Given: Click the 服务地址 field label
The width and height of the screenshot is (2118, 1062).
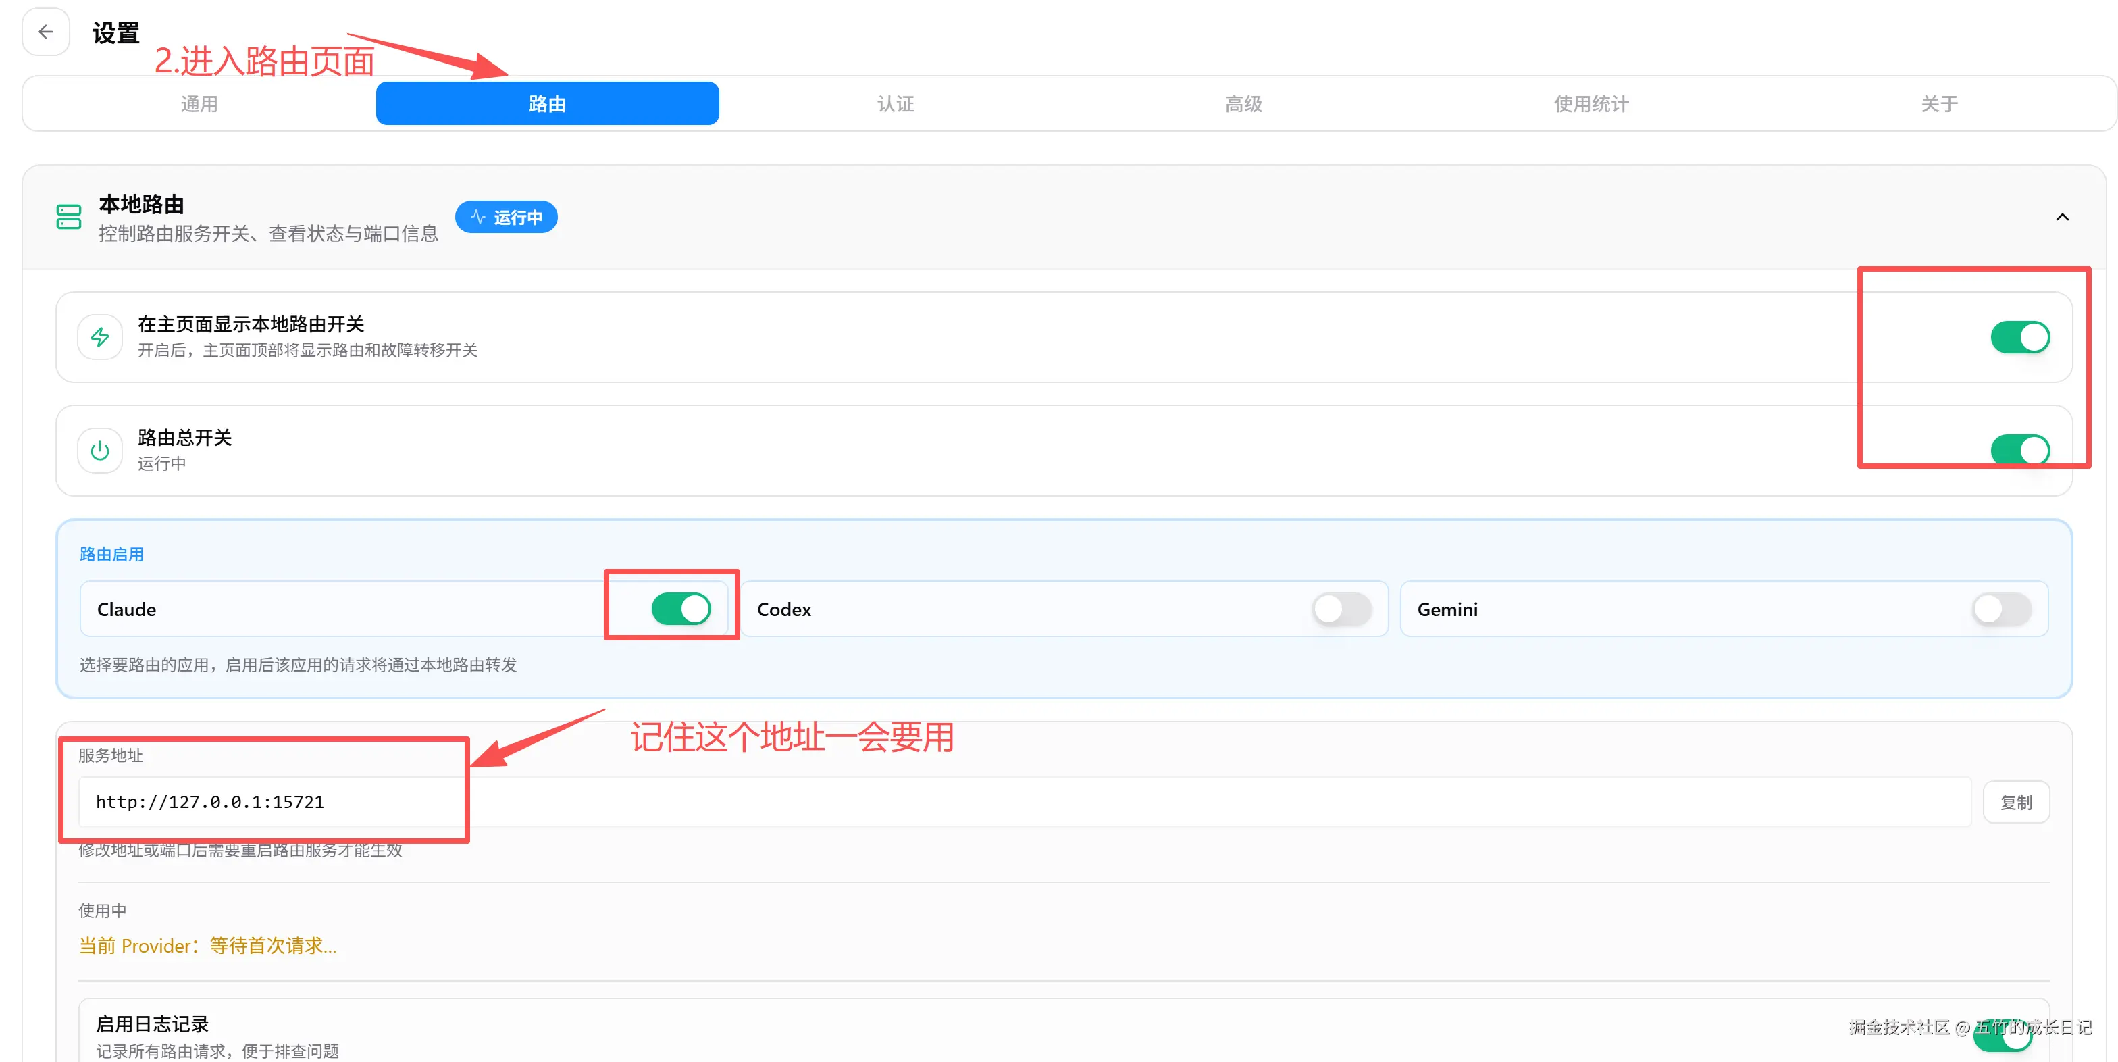Looking at the screenshot, I should pos(111,755).
